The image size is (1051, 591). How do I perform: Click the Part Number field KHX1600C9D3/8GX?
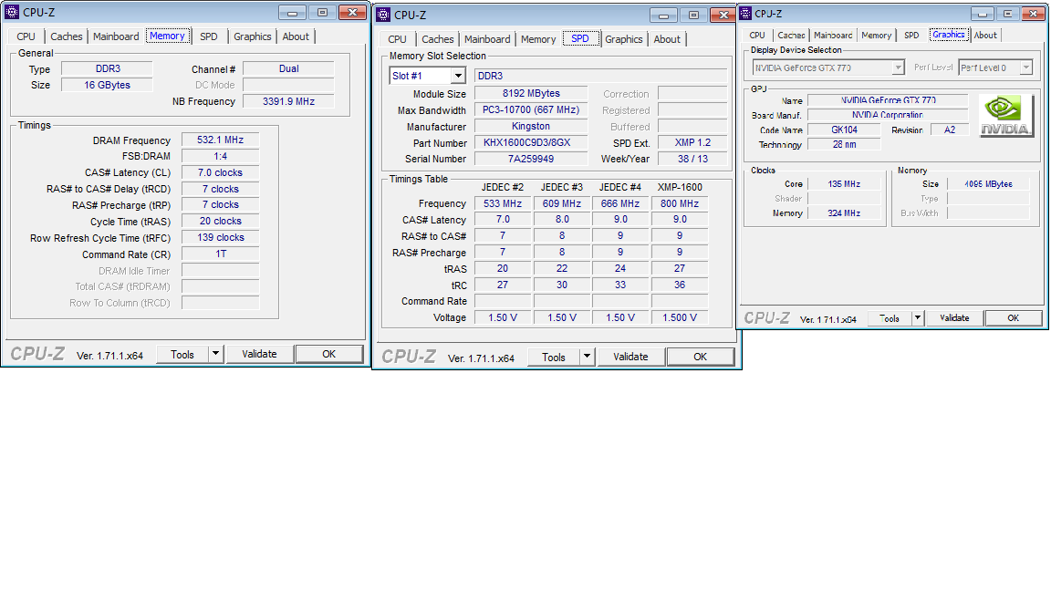(531, 142)
